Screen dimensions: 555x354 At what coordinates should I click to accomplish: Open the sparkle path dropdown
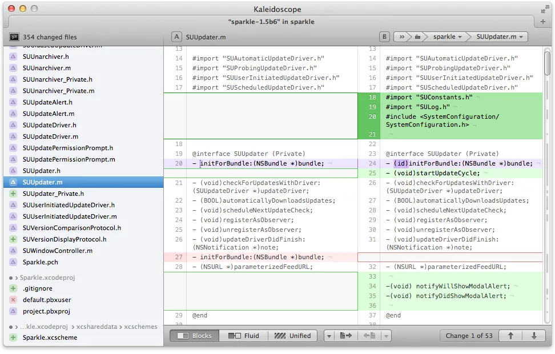(x=447, y=37)
